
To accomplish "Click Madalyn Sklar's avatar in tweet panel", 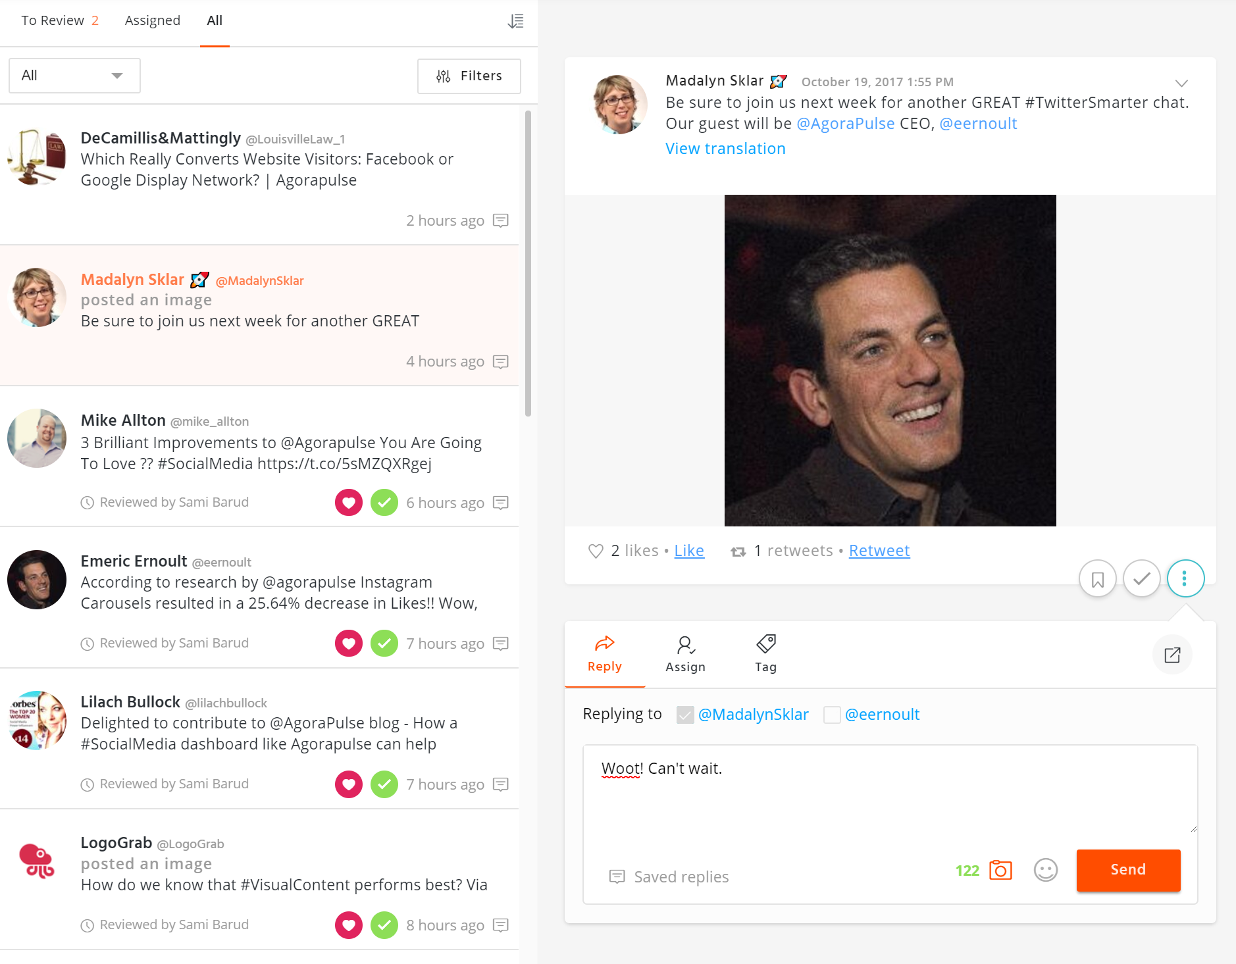I will [619, 104].
